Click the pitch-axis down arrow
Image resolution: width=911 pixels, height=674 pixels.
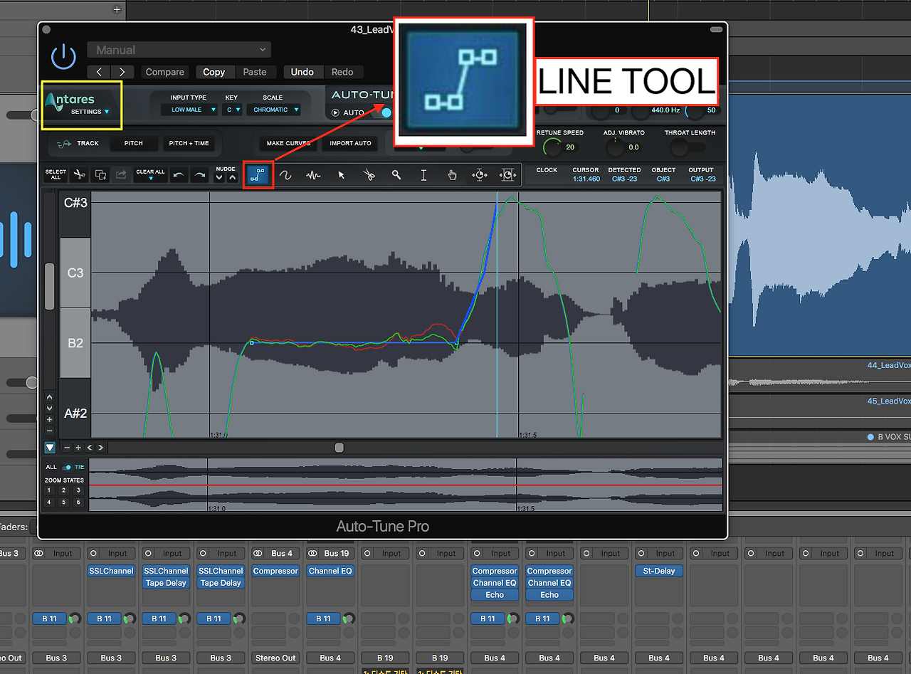[49, 409]
